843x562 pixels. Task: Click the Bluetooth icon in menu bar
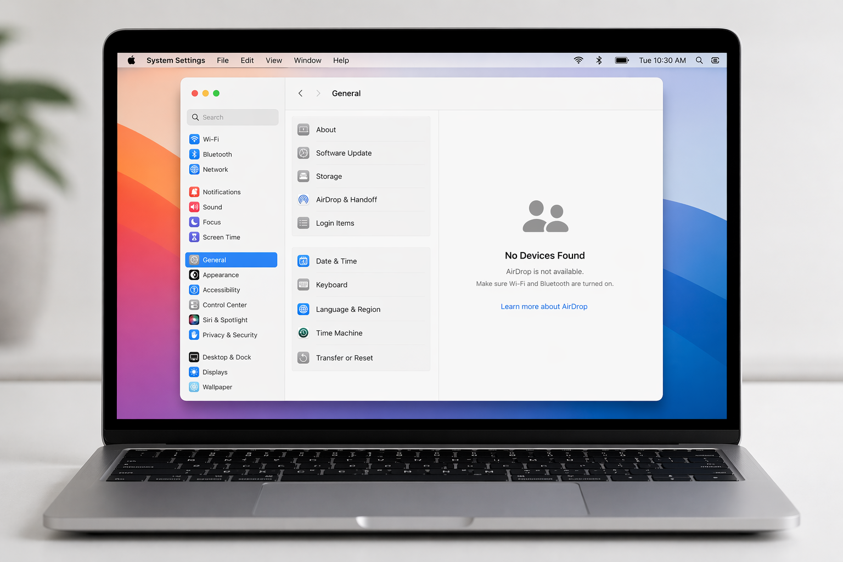599,60
